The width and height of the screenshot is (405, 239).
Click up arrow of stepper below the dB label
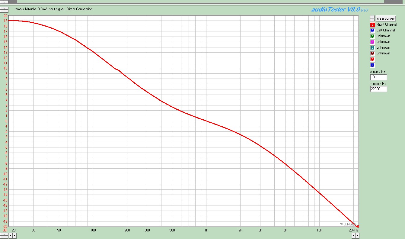4,234
